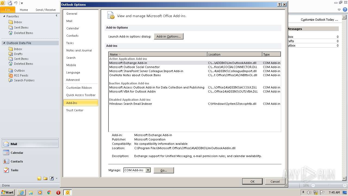Sort add-ins by Type column header
Viewport: 348px width, 196px height.
point(271,54)
